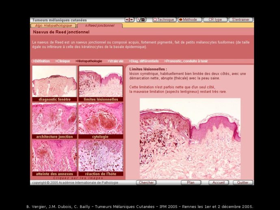This screenshot has width=280, height=210.
Task: Click the S'entrainer button
Action: (241, 19)
